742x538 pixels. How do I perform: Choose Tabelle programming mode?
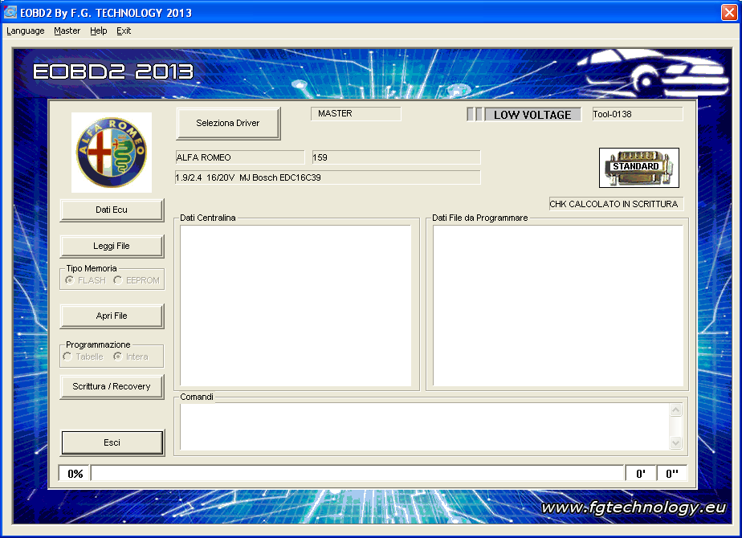[x=67, y=357]
